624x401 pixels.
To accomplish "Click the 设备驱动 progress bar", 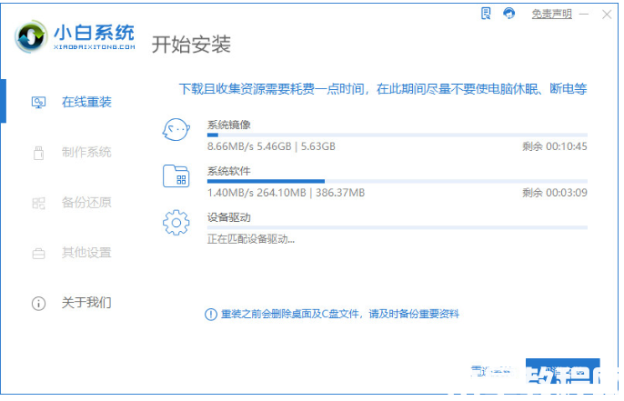I will (398, 227).
